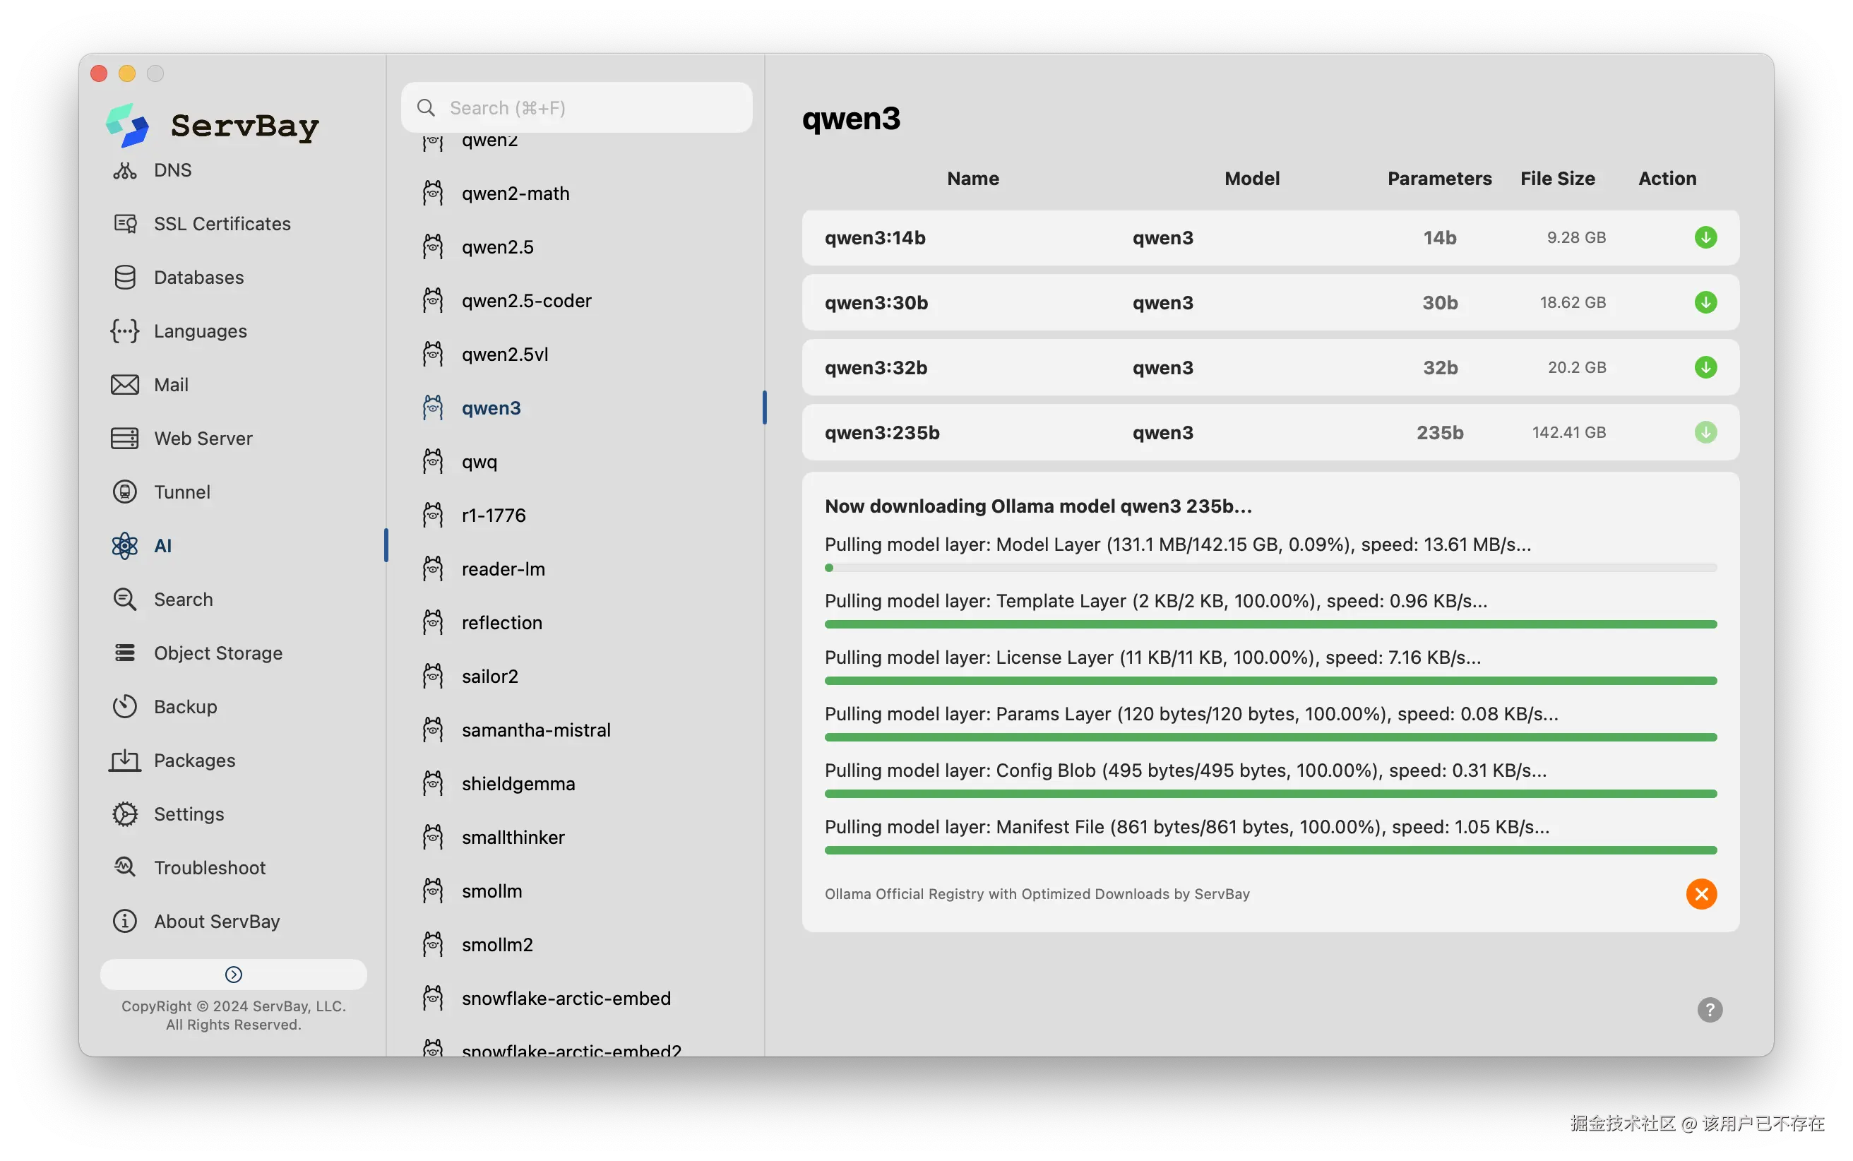
Task: Collapse the sidebar with arrow button
Action: point(233,975)
